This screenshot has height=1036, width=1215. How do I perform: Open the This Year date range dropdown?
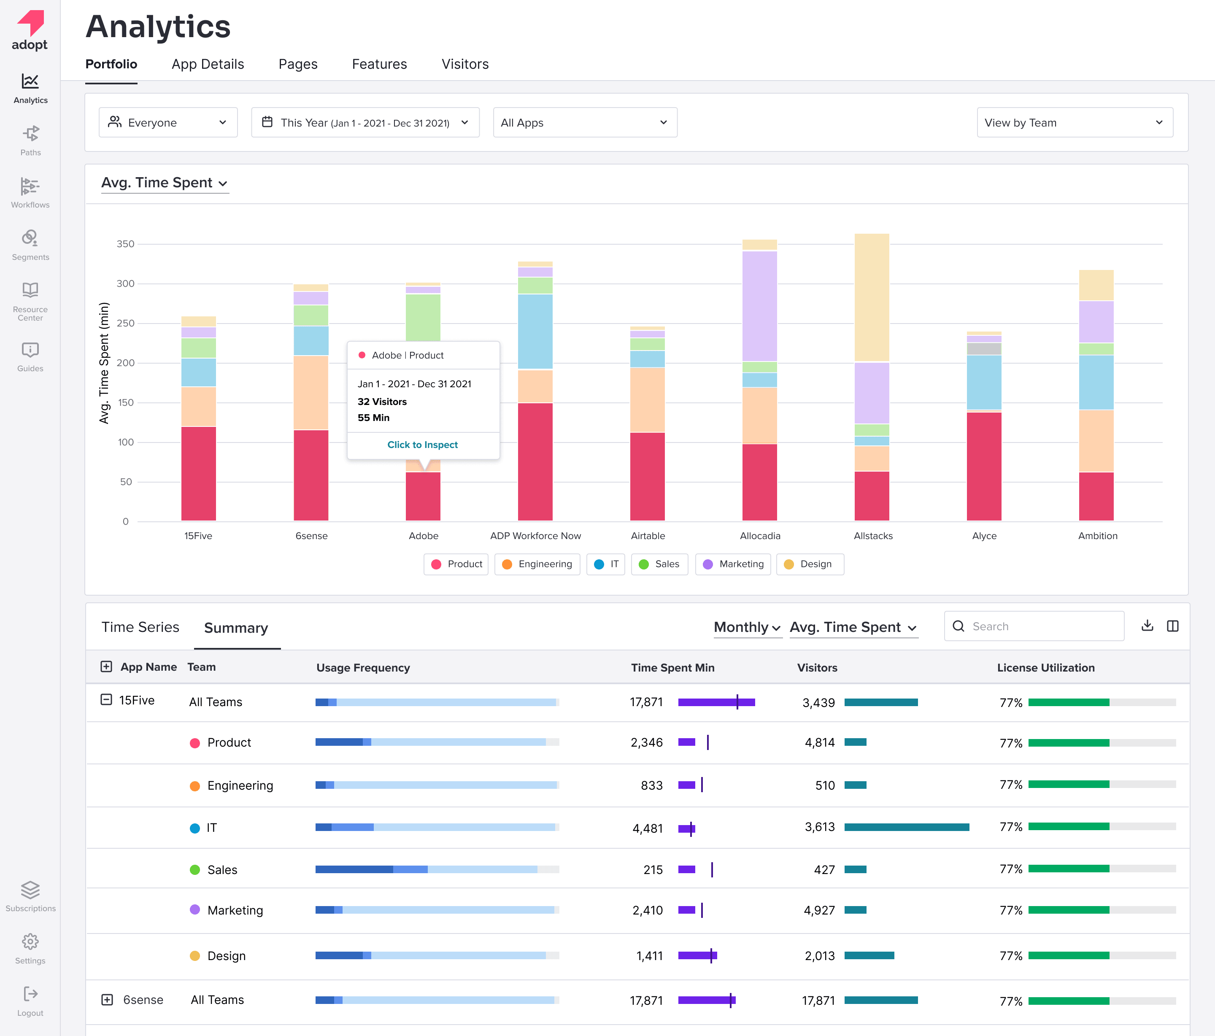365,122
